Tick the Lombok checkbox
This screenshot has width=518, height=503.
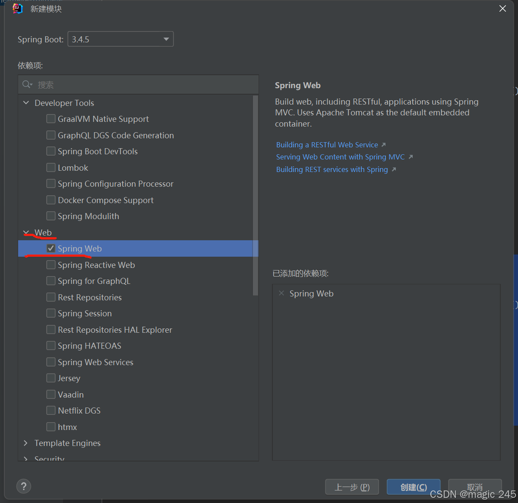pos(51,168)
